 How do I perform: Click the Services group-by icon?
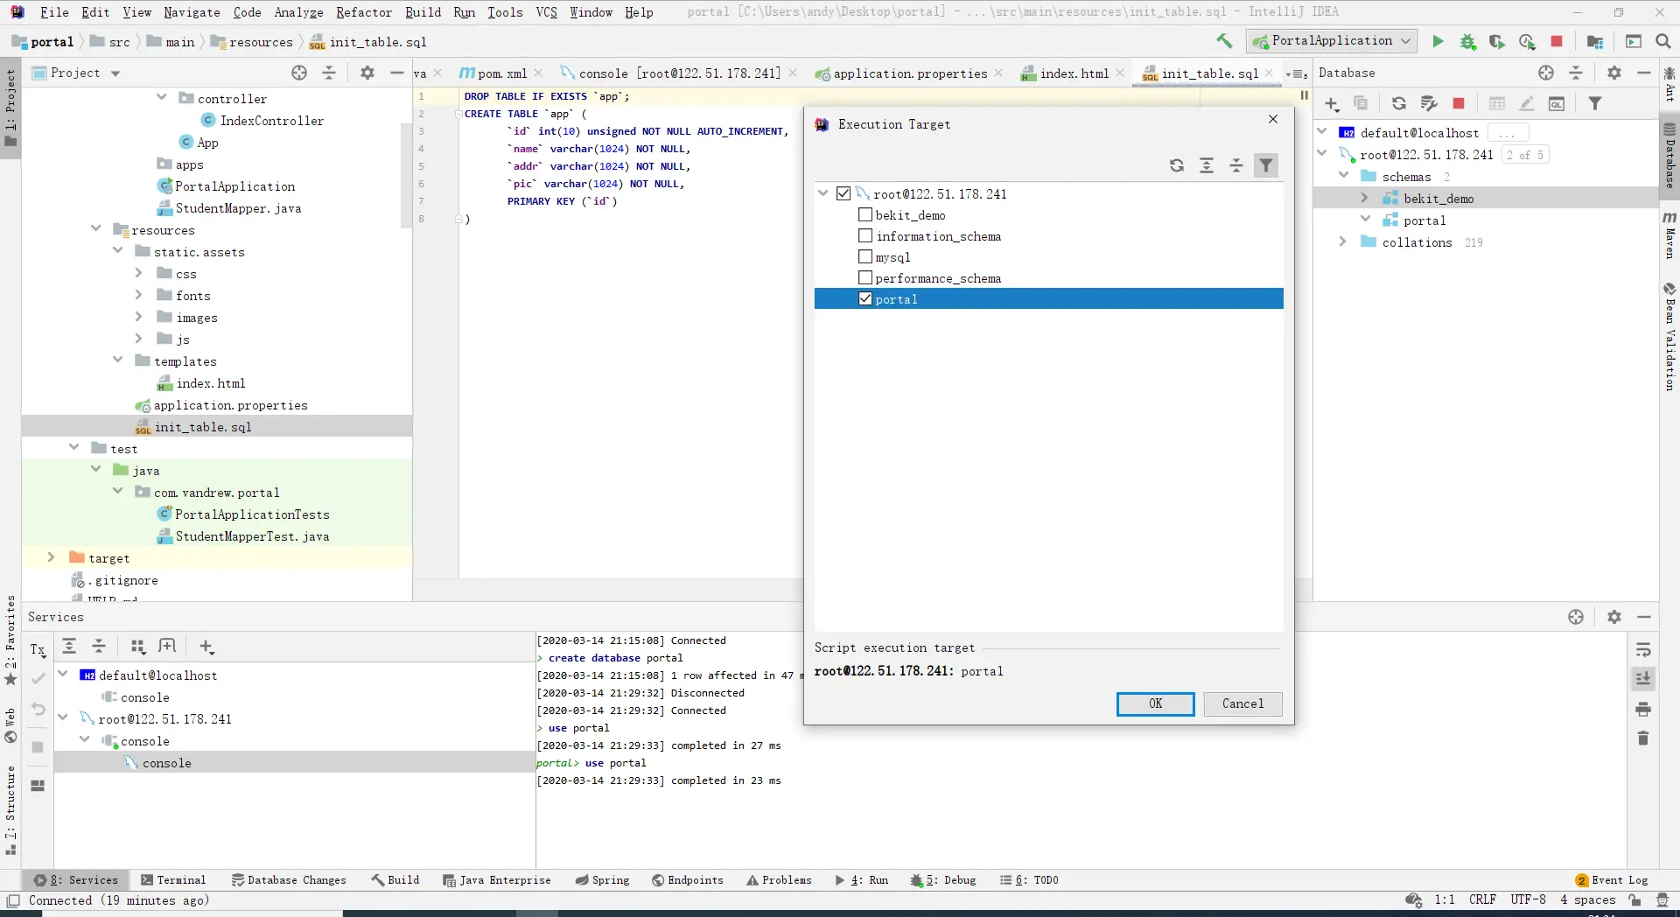point(137,647)
